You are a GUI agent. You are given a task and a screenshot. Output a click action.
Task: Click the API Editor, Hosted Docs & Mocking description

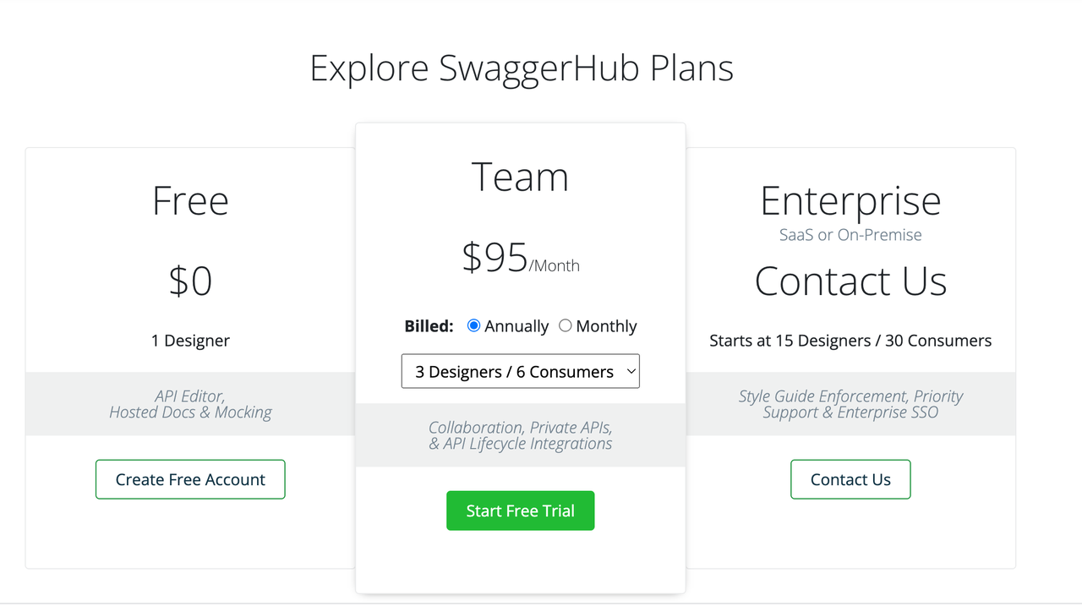(x=190, y=404)
